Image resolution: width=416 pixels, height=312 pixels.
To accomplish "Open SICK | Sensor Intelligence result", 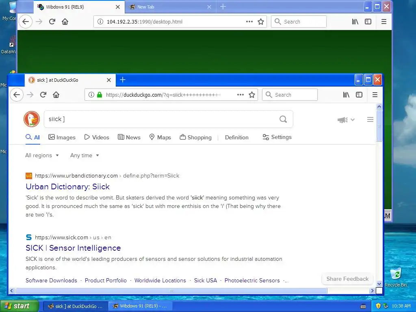I will (73, 248).
